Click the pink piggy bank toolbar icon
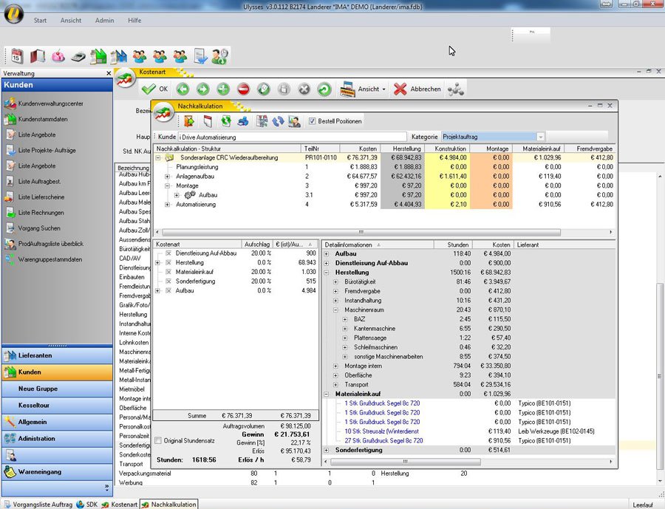Image resolution: width=665 pixels, height=509 pixels. (x=58, y=56)
